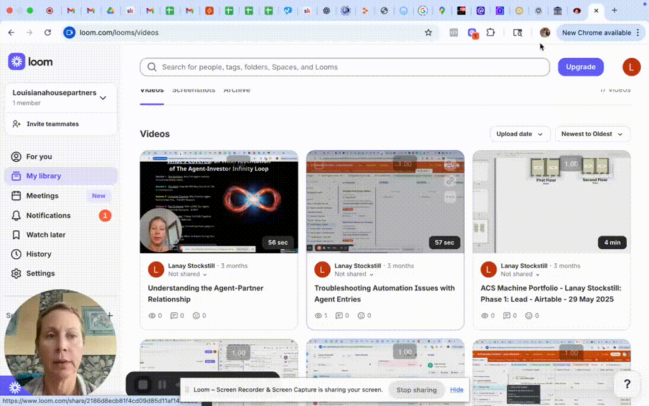Click Lanay Stockstill avatar on Troubleshooting card
Viewport: 649px width, 406px height.
click(x=322, y=270)
